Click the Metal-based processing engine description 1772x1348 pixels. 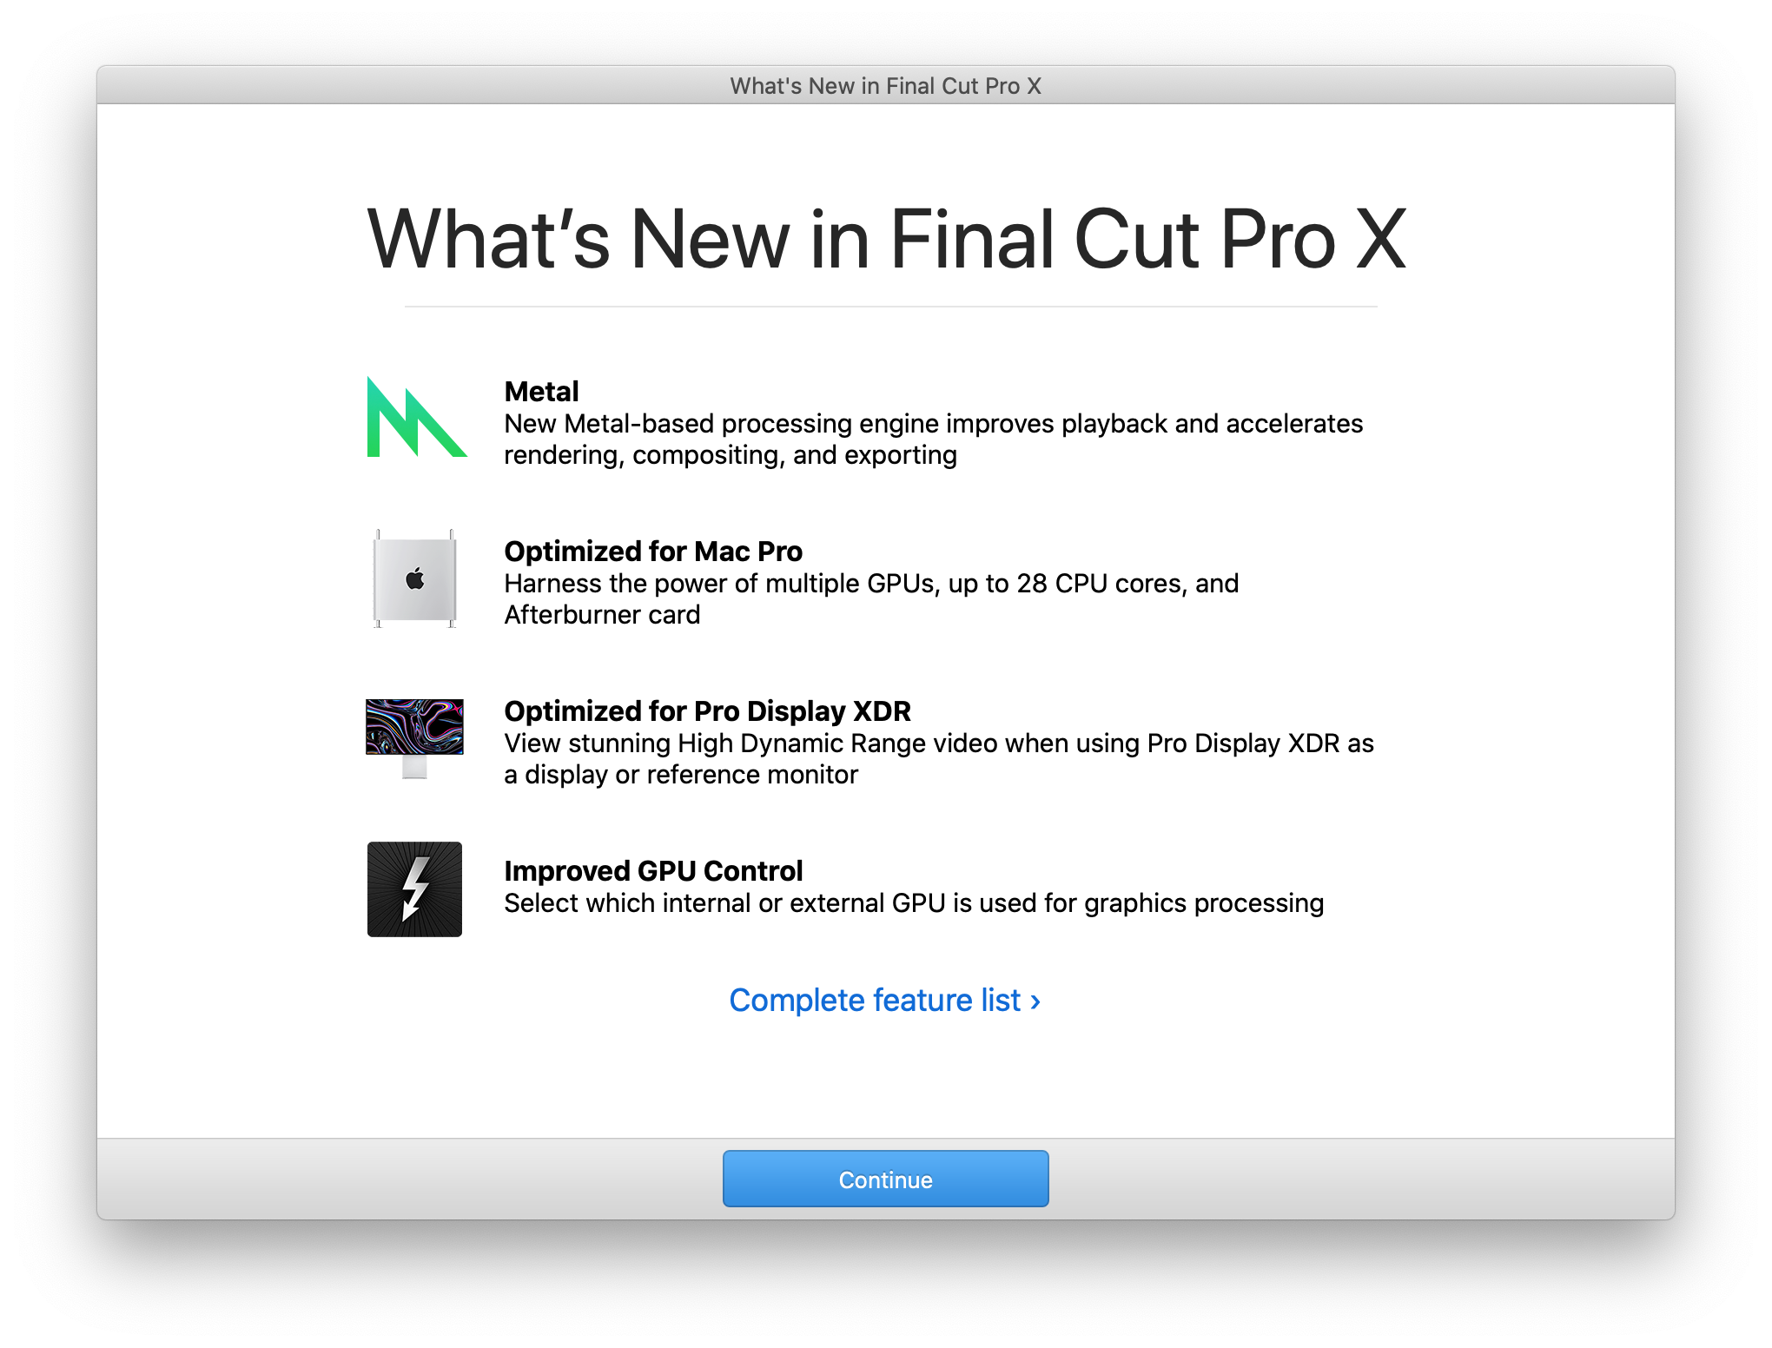(x=934, y=439)
